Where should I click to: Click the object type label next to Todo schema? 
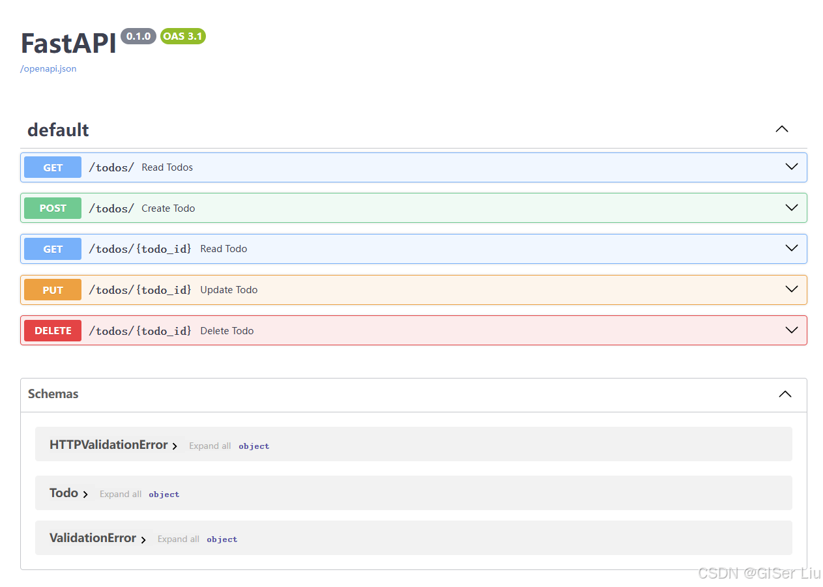pyautogui.click(x=164, y=494)
